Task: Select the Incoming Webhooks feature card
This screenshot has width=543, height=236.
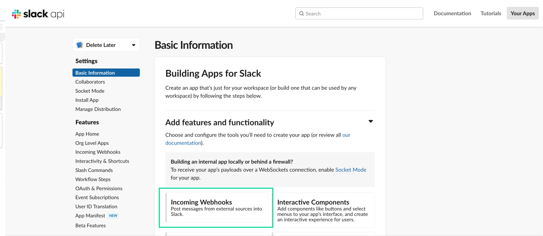Action: 216,208
